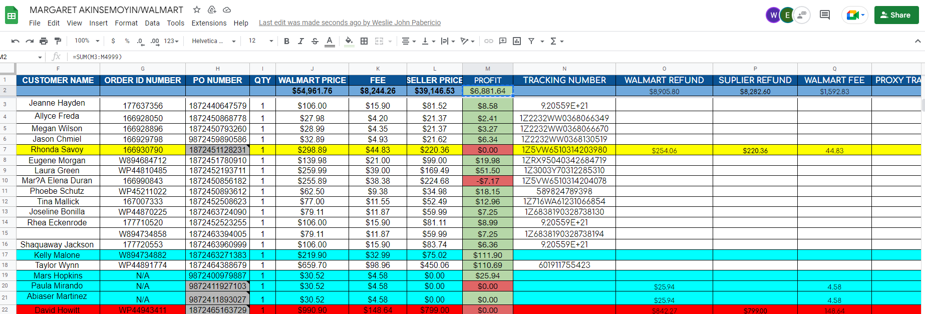Viewport: 925px width, 314px height.
Task: Click the insert link icon
Action: (x=488, y=41)
